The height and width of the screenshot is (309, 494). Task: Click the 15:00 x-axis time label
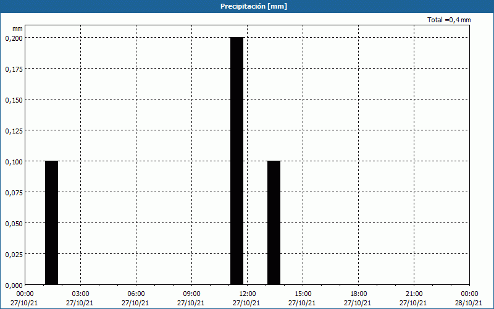pyautogui.click(x=303, y=294)
